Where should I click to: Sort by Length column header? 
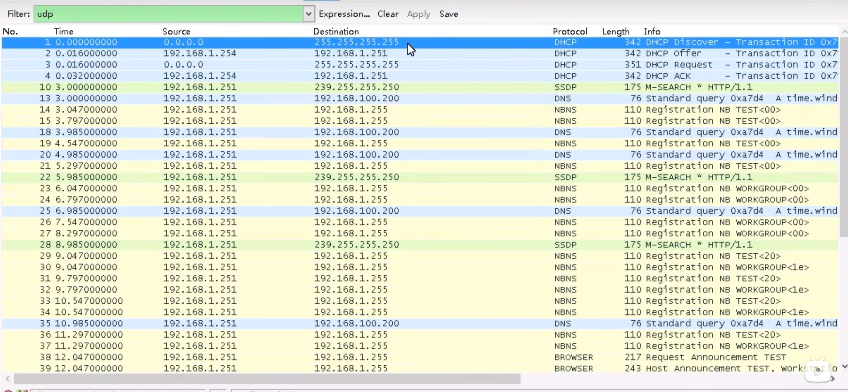pos(615,31)
